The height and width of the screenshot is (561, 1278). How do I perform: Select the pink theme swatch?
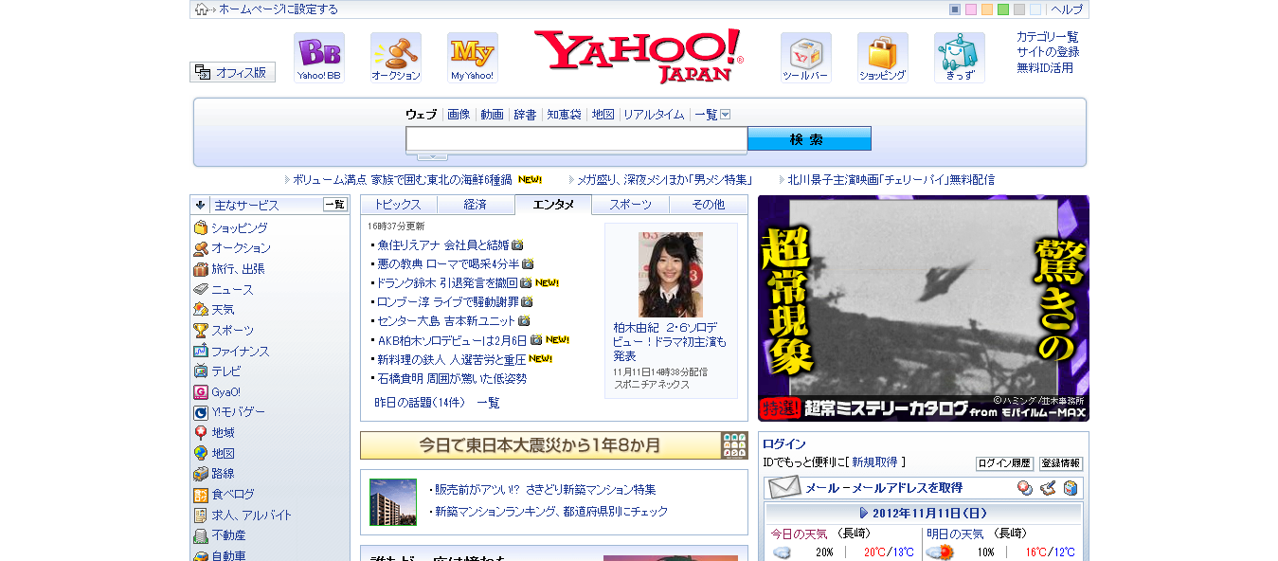click(x=971, y=9)
